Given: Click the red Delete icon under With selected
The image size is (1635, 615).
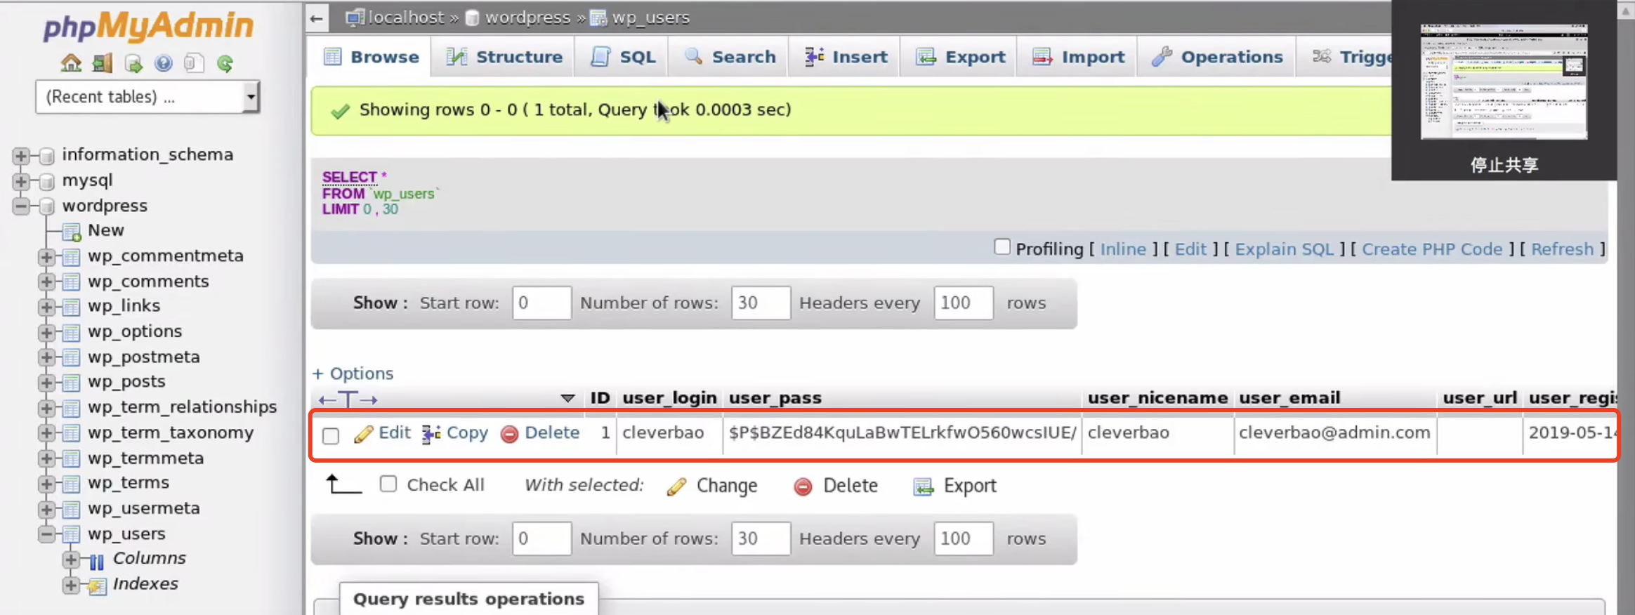Looking at the screenshot, I should (x=803, y=486).
